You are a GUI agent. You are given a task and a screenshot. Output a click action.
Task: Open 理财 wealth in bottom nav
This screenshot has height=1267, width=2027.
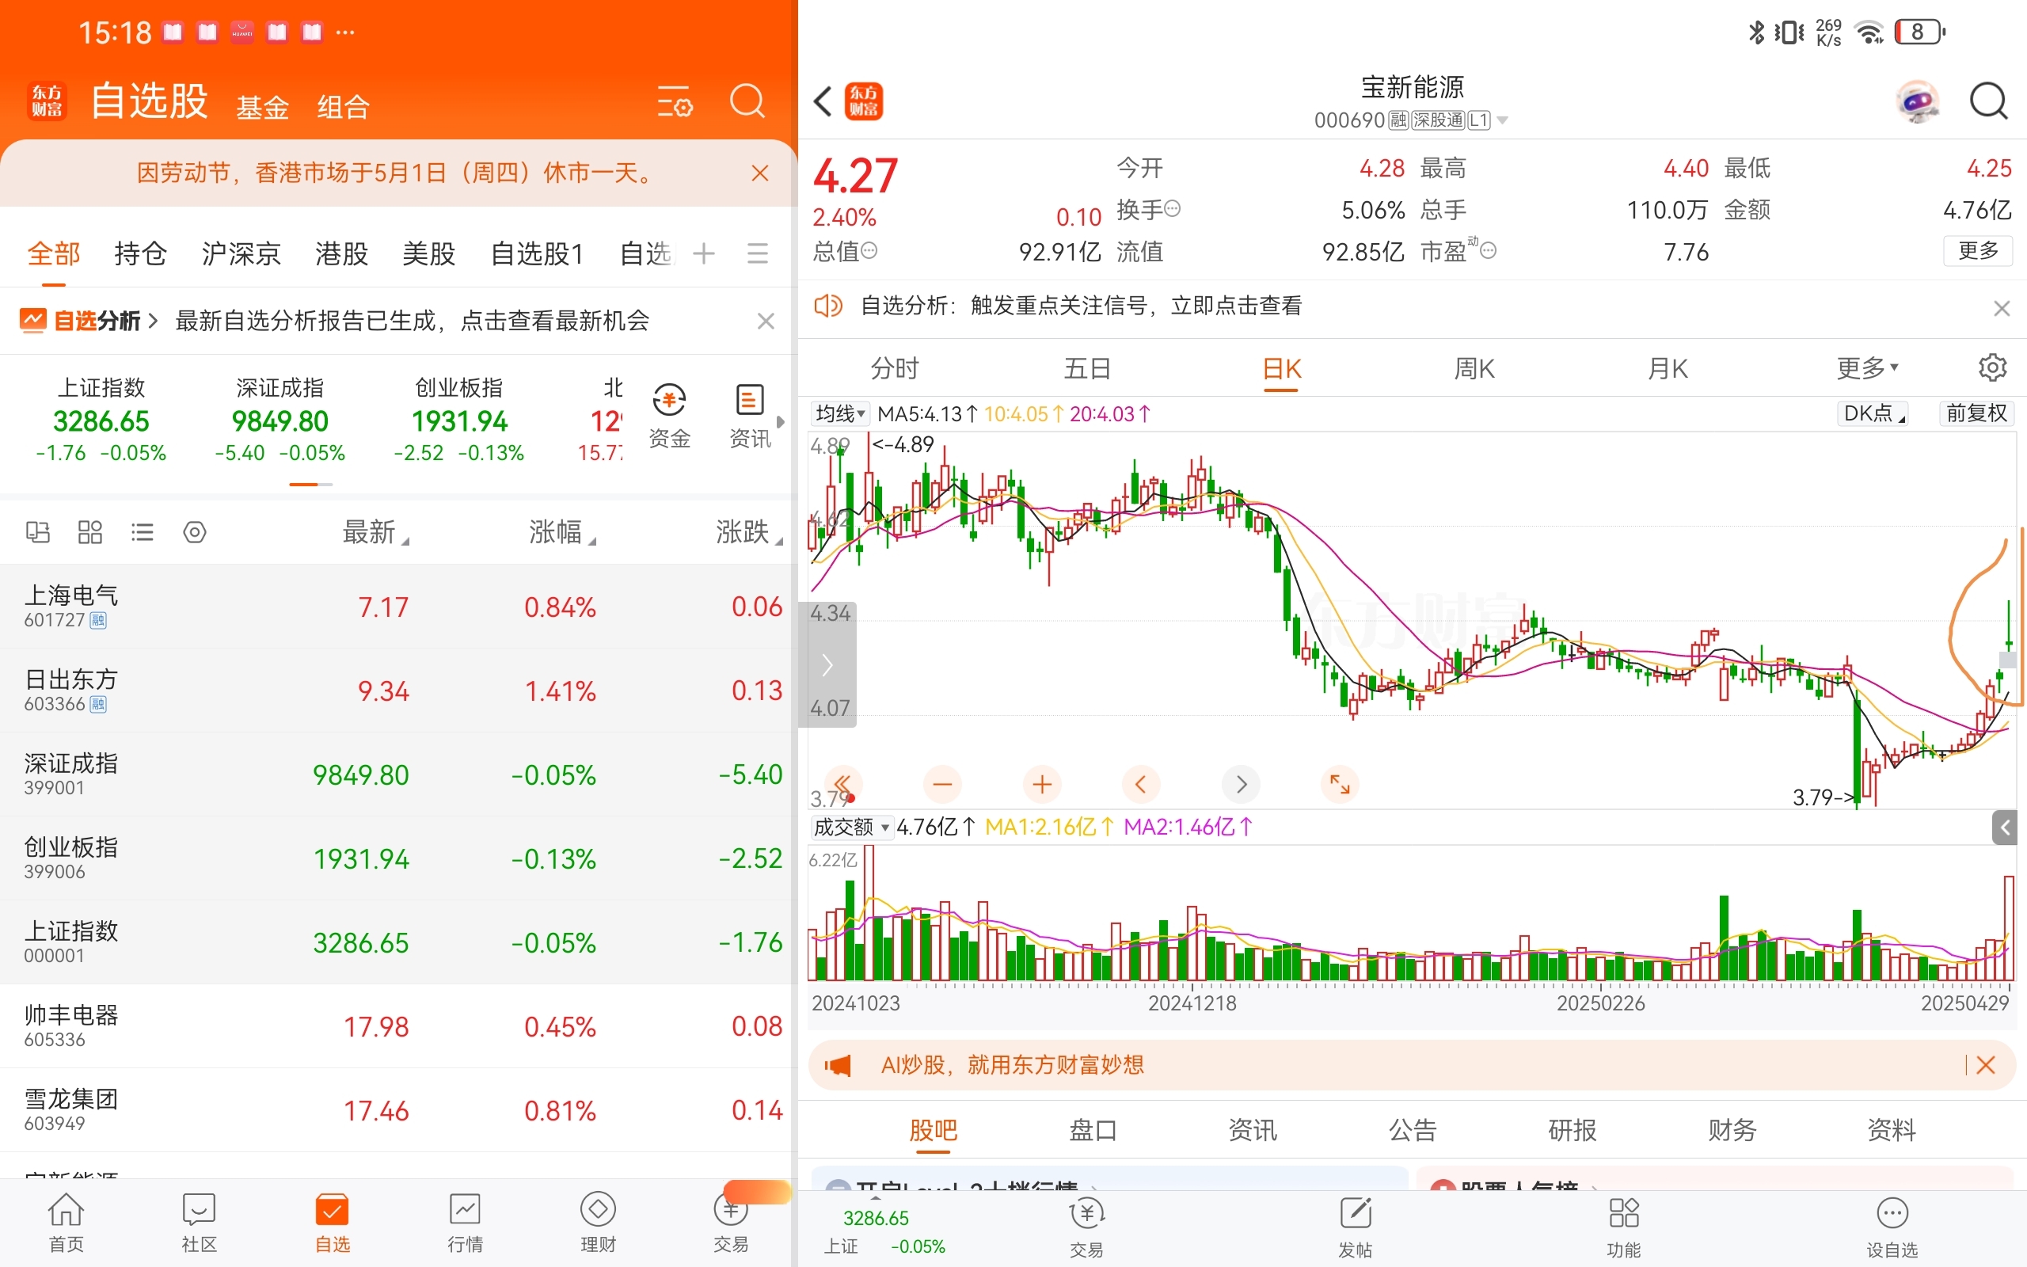pyautogui.click(x=598, y=1223)
